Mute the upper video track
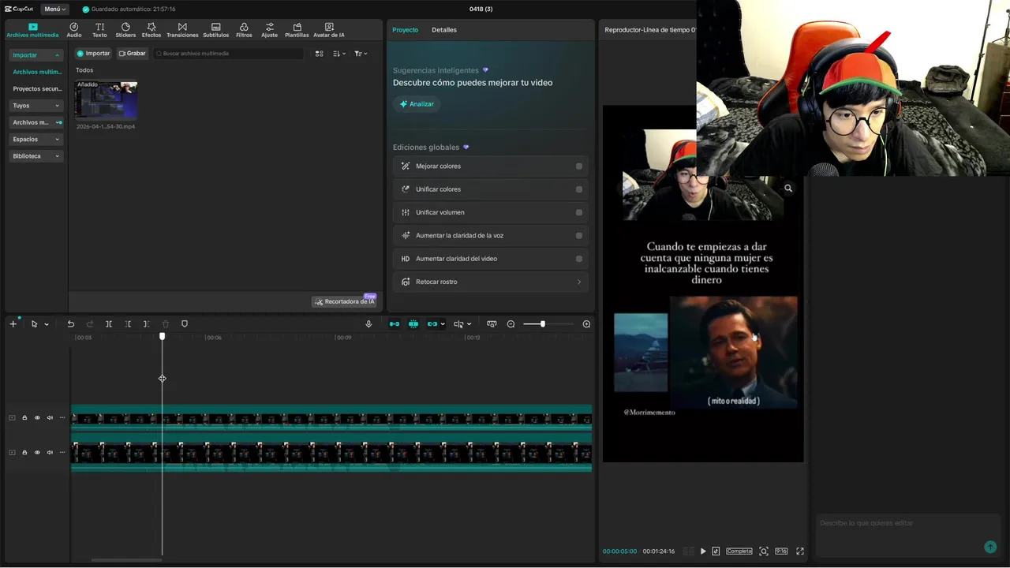This screenshot has width=1010, height=568. pos(50,418)
